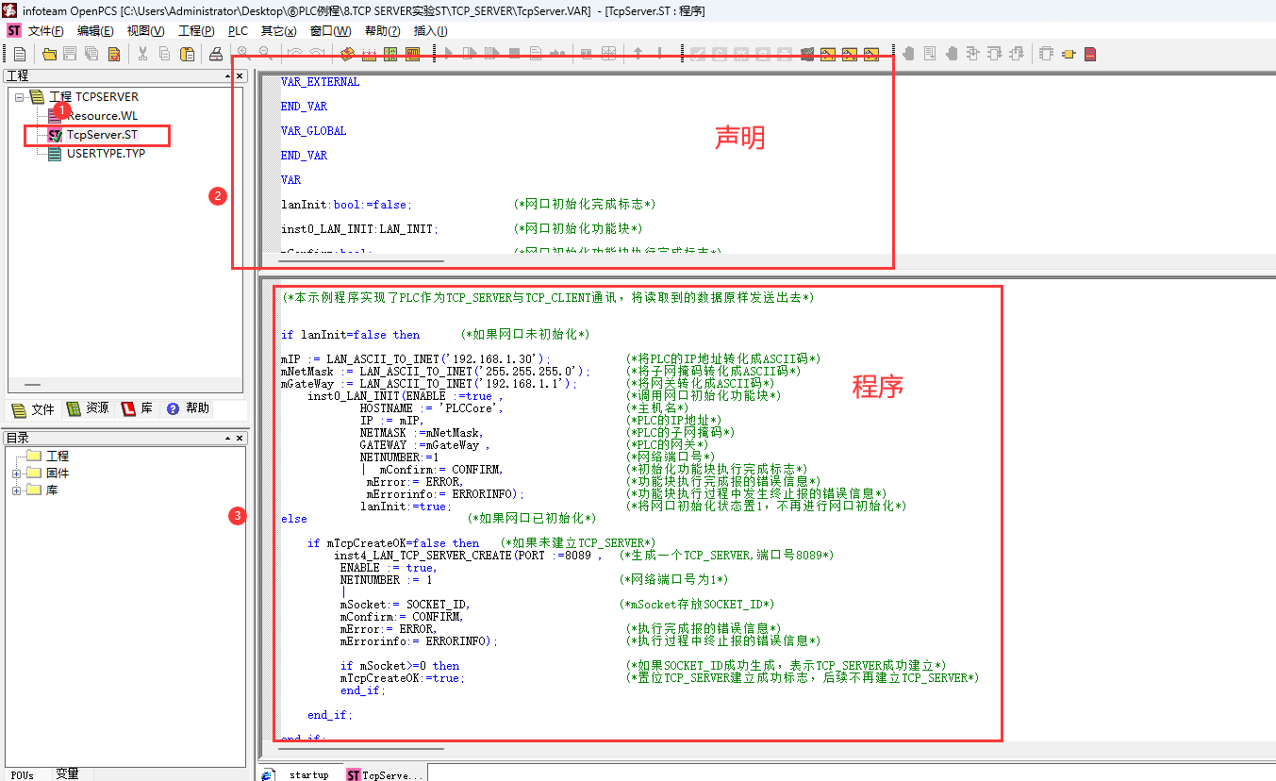Close the 工程 panel with x
Image resolution: width=1276 pixels, height=781 pixels.
coord(240,75)
